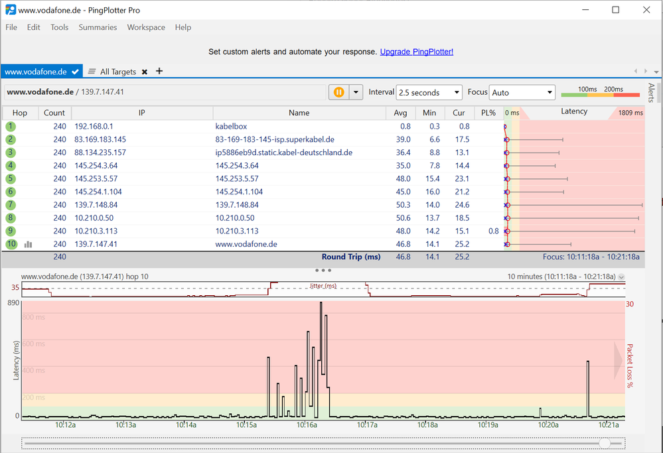Click the timeline graph title hop 10

tap(84, 277)
